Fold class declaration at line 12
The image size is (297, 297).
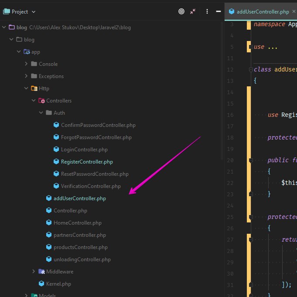pyautogui.click(x=251, y=69)
